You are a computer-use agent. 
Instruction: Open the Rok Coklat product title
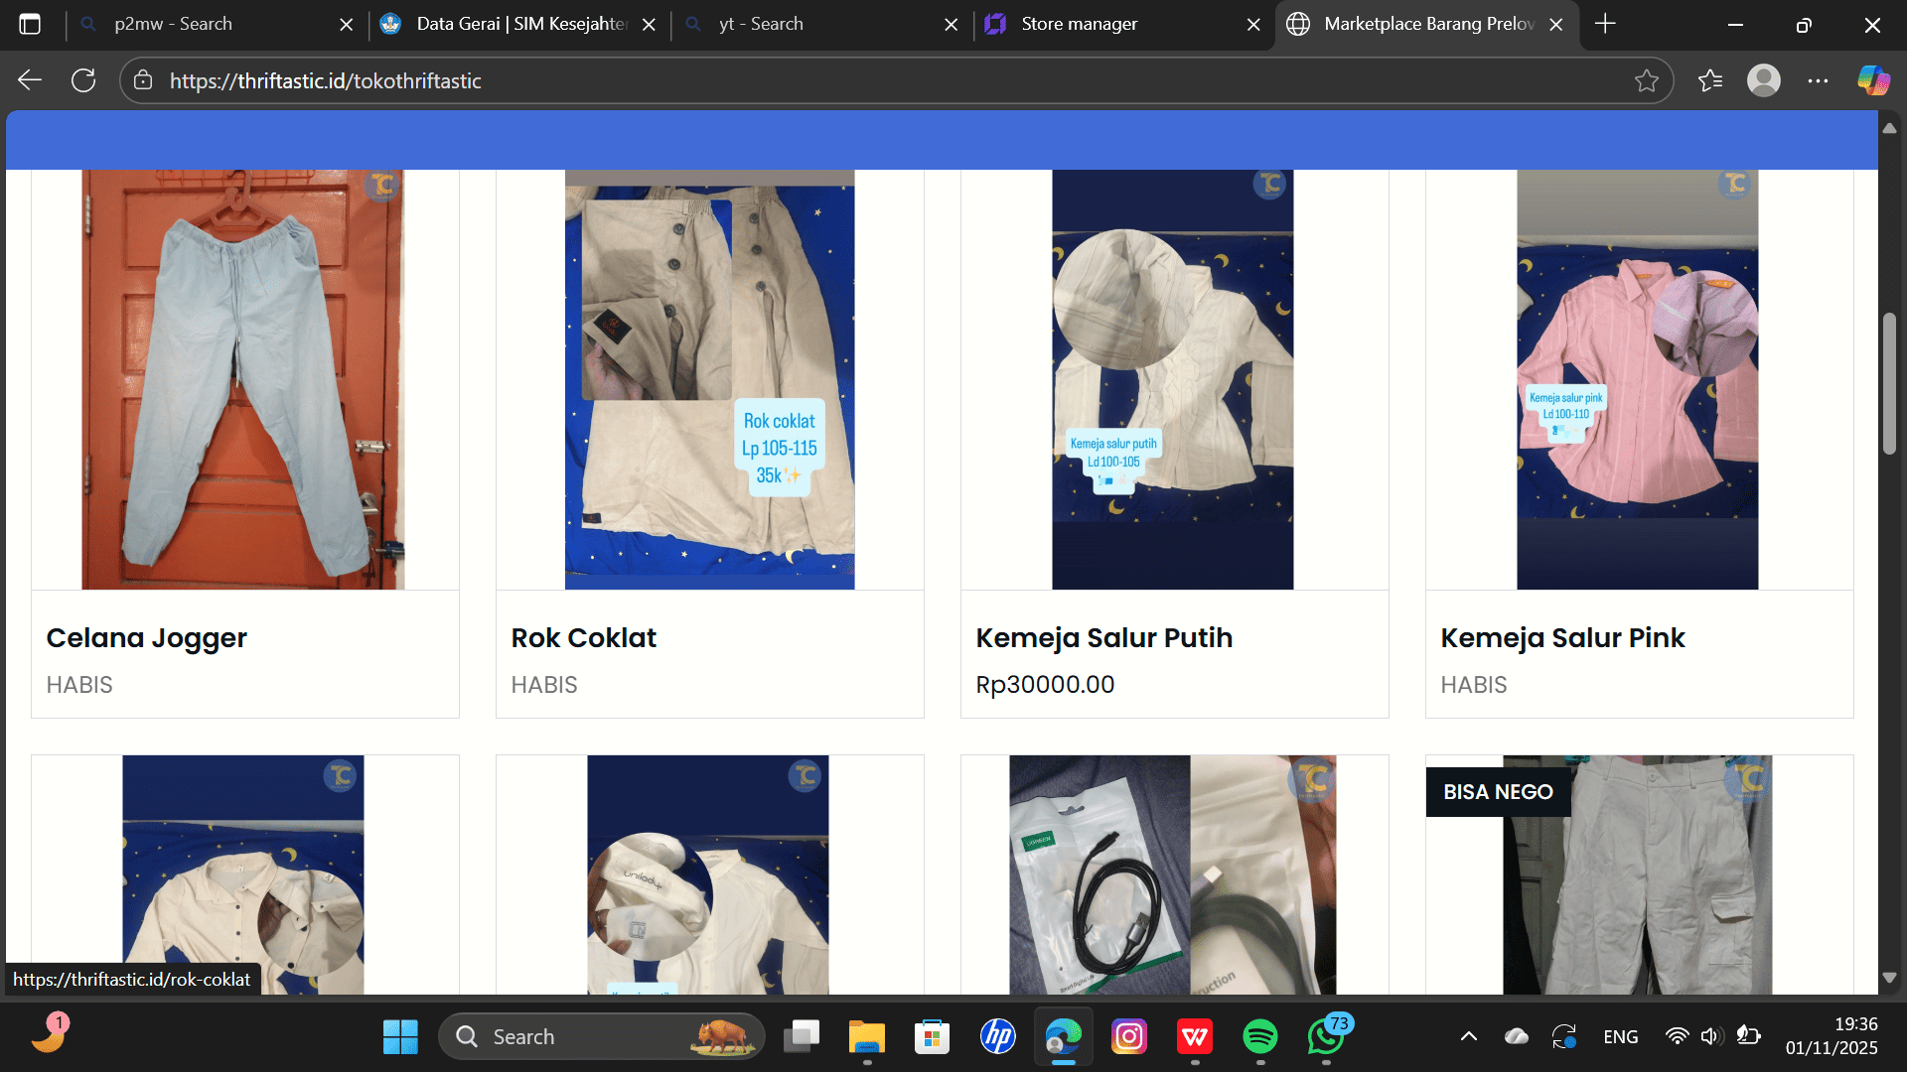(x=584, y=637)
